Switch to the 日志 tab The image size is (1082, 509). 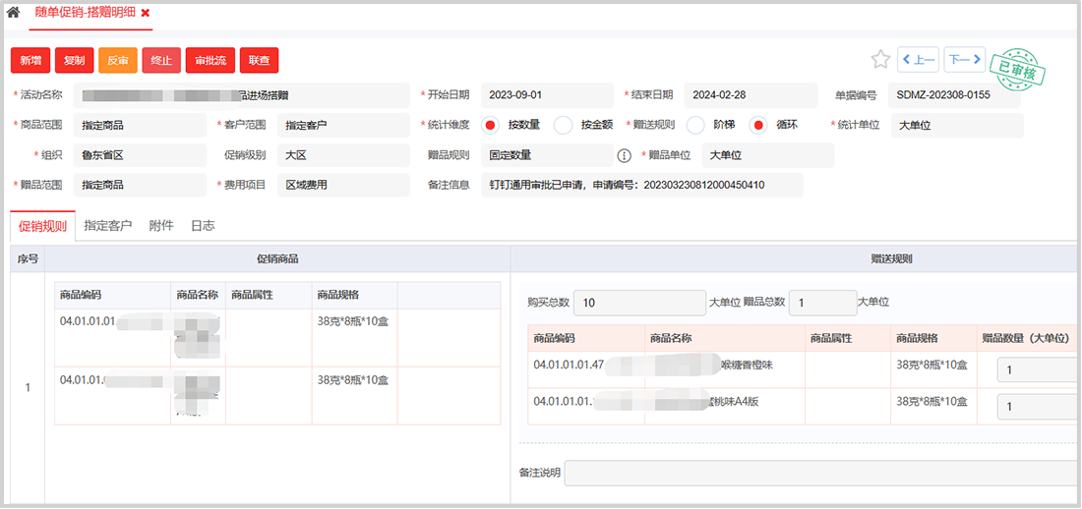click(x=203, y=225)
